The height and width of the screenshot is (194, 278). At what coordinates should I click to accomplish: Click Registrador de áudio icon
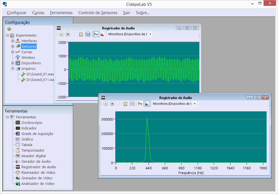pos(18,167)
